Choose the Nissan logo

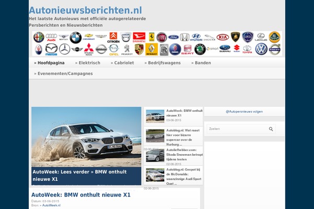102,49
